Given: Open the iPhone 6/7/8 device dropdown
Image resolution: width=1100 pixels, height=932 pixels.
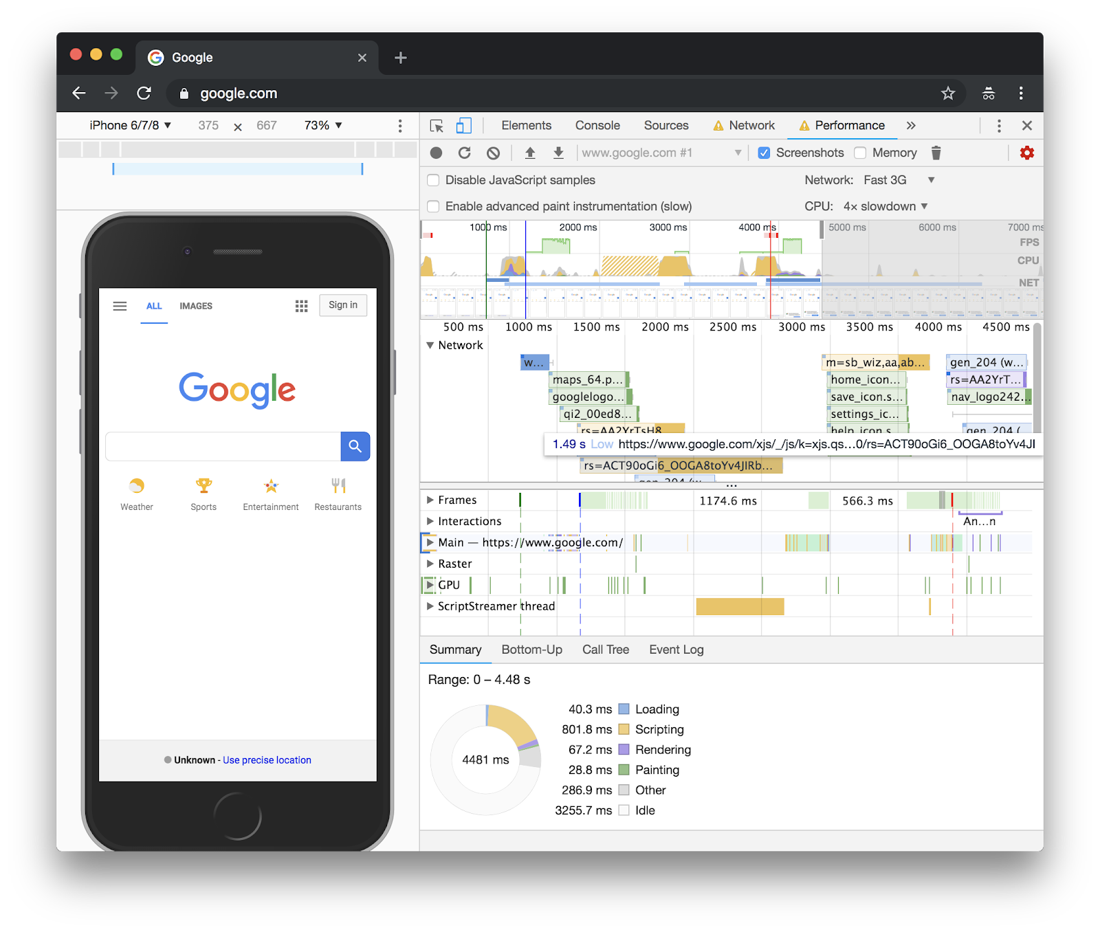Looking at the screenshot, I should (131, 126).
